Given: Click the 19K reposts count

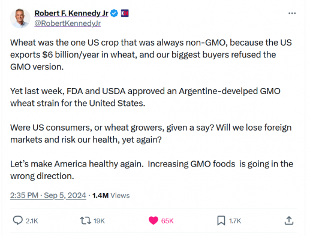Looking at the screenshot, I should (x=99, y=221).
